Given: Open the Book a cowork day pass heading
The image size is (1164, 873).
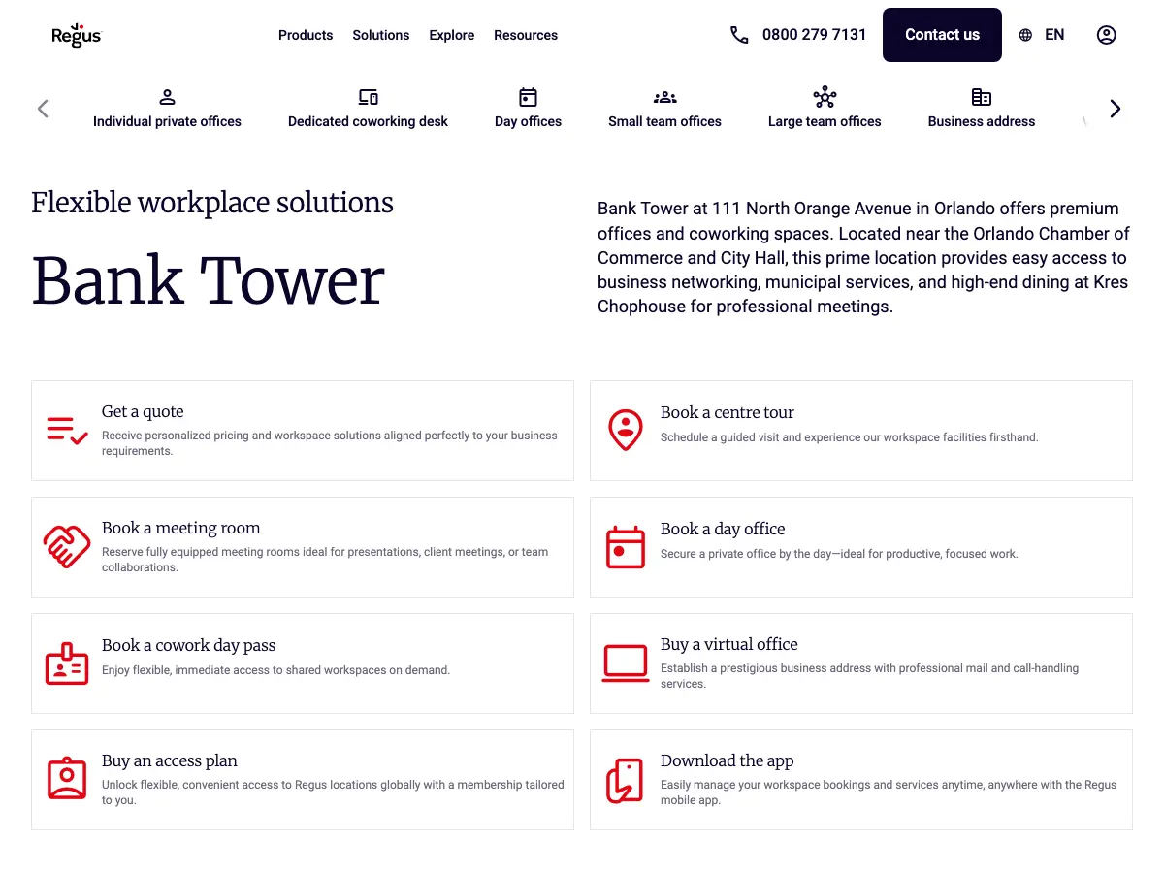Looking at the screenshot, I should pos(189,645).
